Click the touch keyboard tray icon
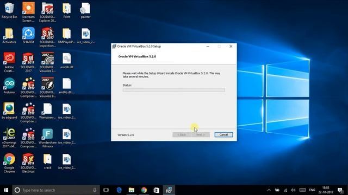The width and height of the screenshot is (348, 195). 302,190
